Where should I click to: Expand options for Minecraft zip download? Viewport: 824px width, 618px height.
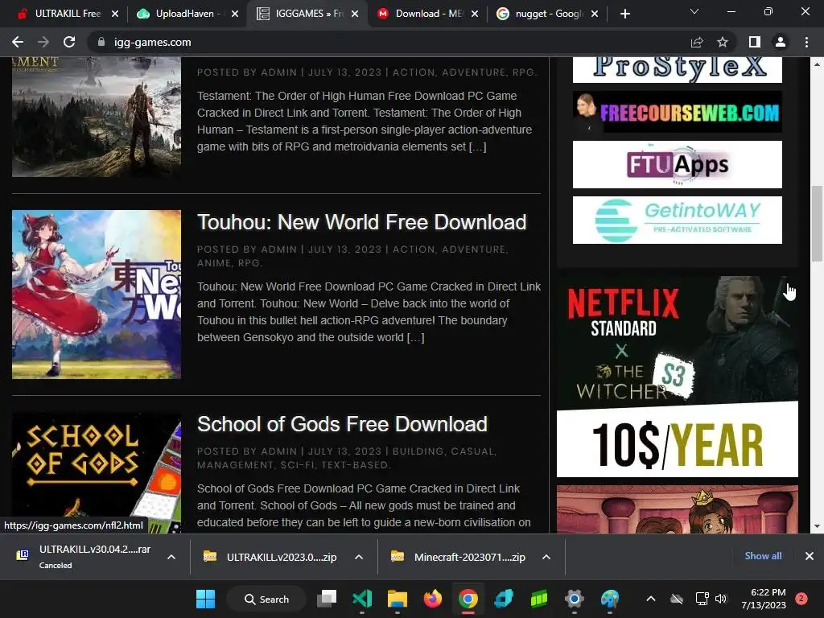(x=546, y=557)
